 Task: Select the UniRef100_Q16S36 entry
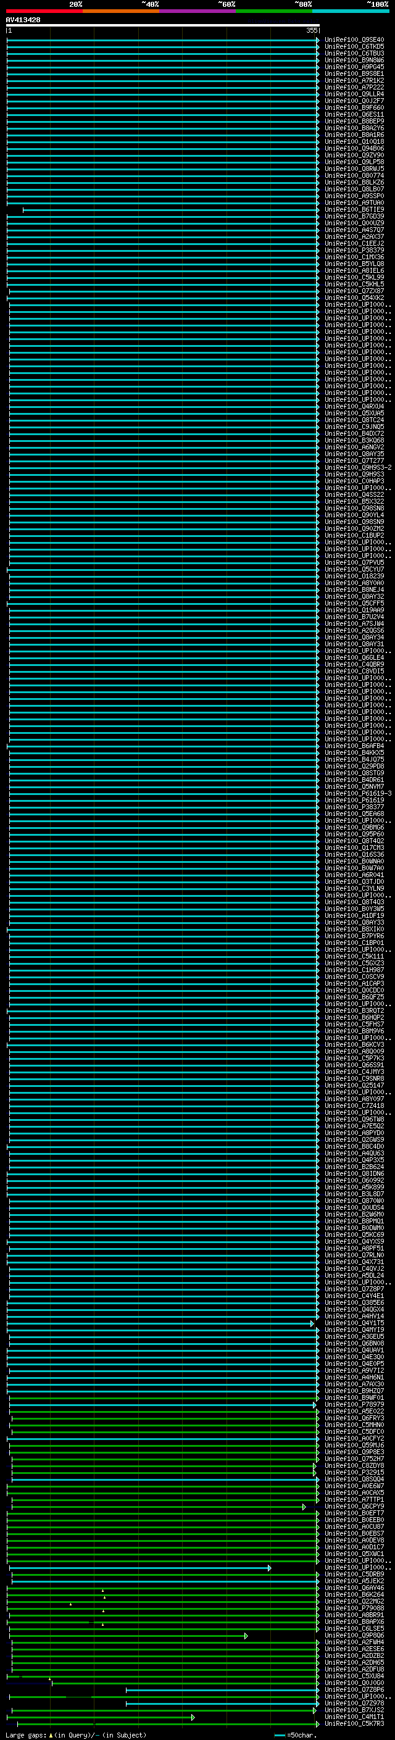(x=354, y=854)
